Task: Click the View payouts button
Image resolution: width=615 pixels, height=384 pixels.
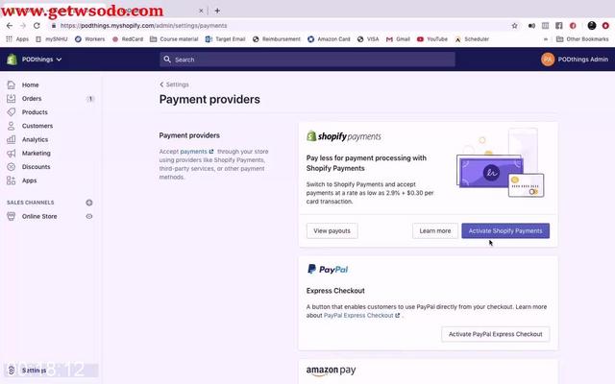Action: tap(332, 230)
